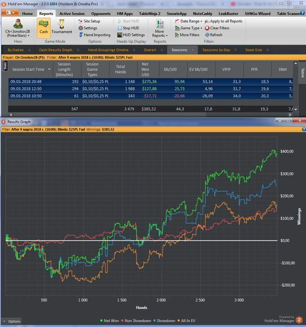Select session row 09.03.2018 20:48
The width and height of the screenshot is (306, 327).
click(150, 82)
